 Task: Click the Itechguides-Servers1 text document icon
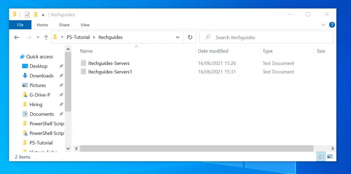(x=83, y=72)
